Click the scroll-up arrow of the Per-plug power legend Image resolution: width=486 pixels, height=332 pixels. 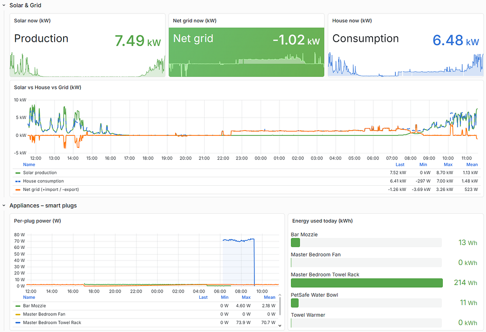tap(280, 295)
